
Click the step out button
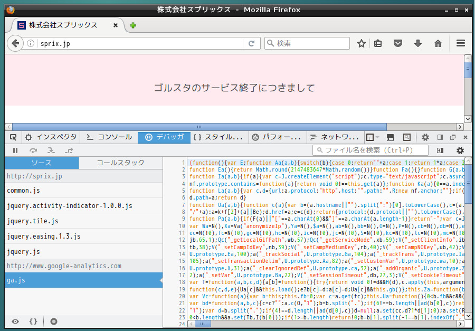tap(69, 150)
